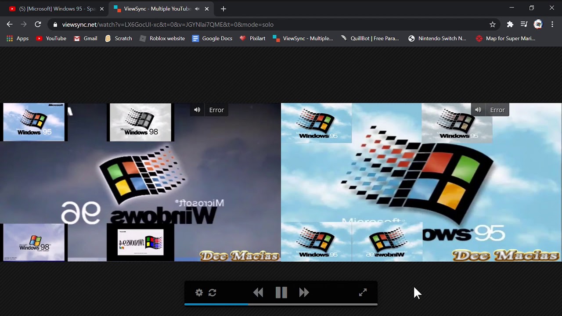The width and height of the screenshot is (562, 316).
Task: Mute the left video speaker icon
Action: point(197,110)
